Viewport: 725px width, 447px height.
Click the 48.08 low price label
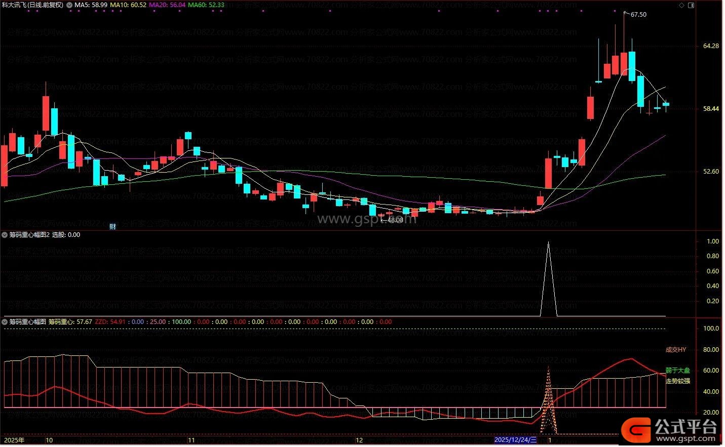point(395,220)
